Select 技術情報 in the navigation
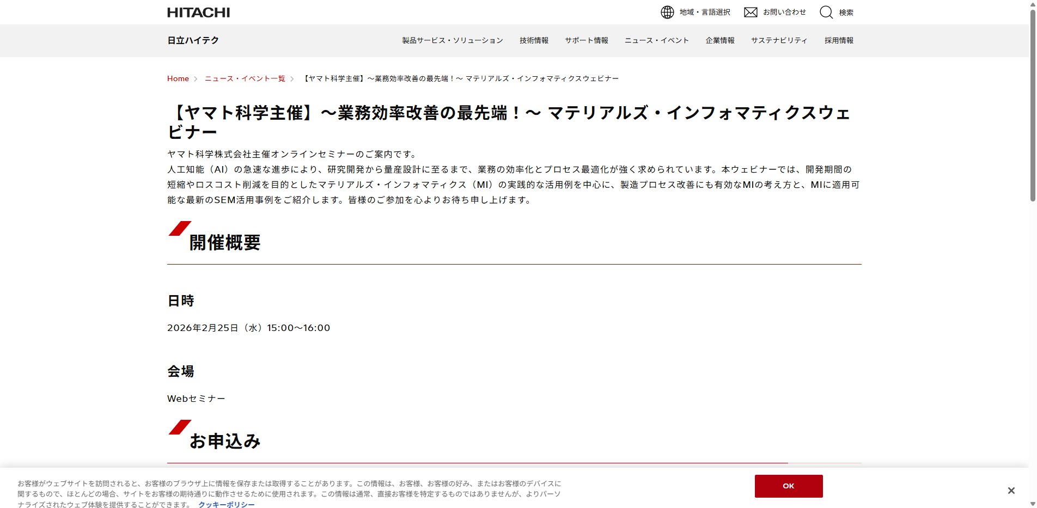The width and height of the screenshot is (1037, 508). click(x=534, y=40)
